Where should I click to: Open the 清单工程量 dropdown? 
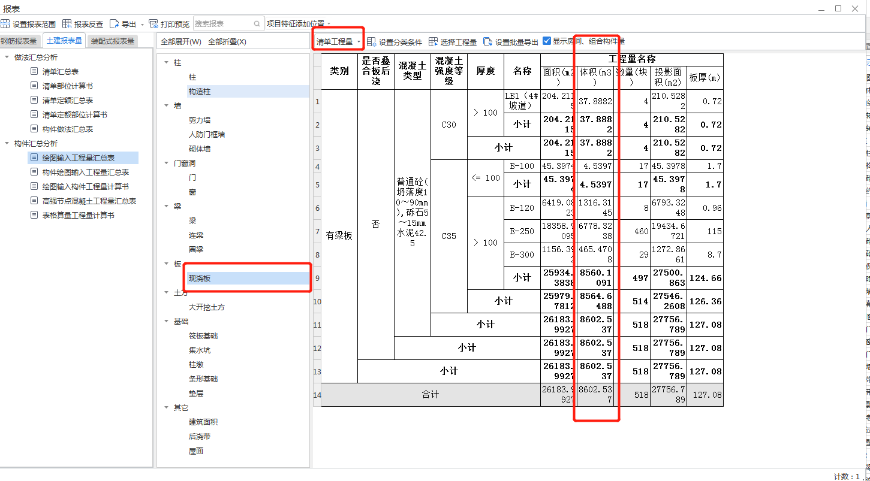339,41
